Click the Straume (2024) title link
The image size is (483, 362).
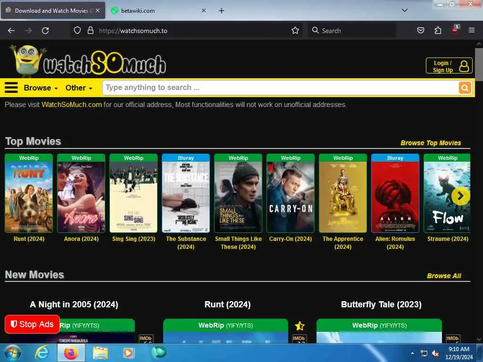(x=448, y=239)
